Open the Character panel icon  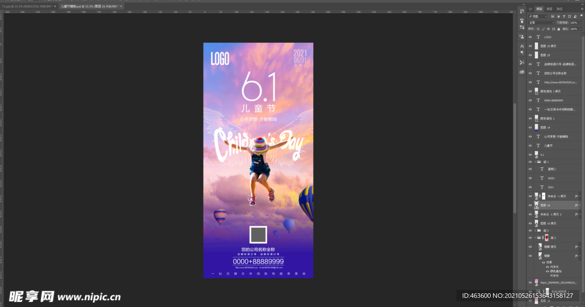[x=522, y=46]
